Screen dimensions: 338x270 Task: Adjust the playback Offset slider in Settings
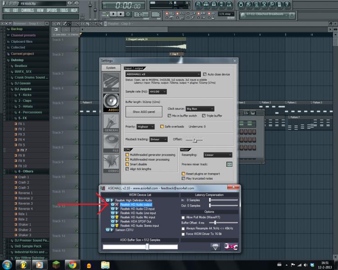click(x=194, y=139)
